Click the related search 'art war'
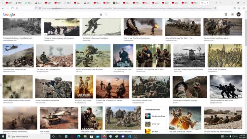The width and height of the screenshot is (247, 139). pos(155,132)
